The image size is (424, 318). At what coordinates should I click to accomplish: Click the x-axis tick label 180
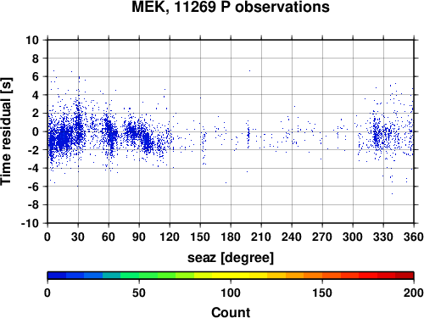[231, 237]
